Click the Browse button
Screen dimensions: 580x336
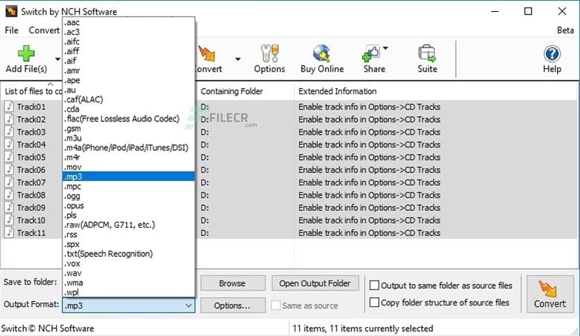point(232,283)
